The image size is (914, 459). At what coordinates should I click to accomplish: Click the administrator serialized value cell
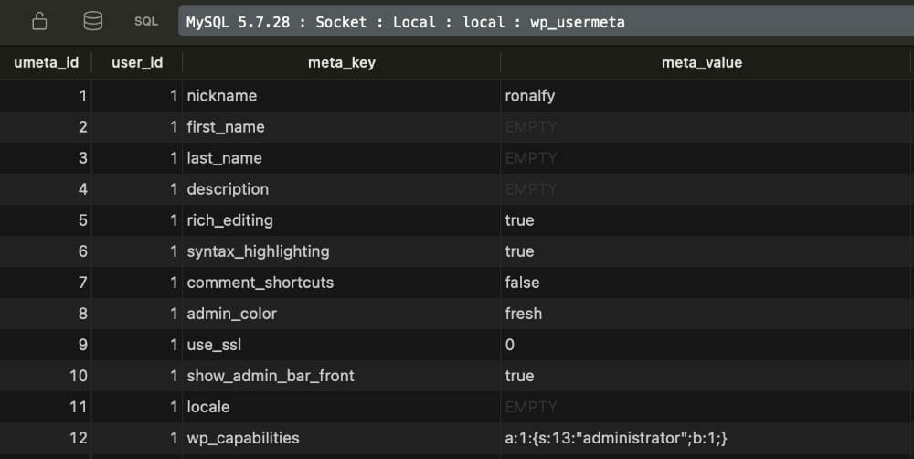pyautogui.click(x=706, y=438)
